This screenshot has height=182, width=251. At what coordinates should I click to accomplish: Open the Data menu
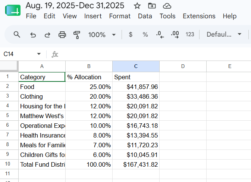tap(145, 16)
